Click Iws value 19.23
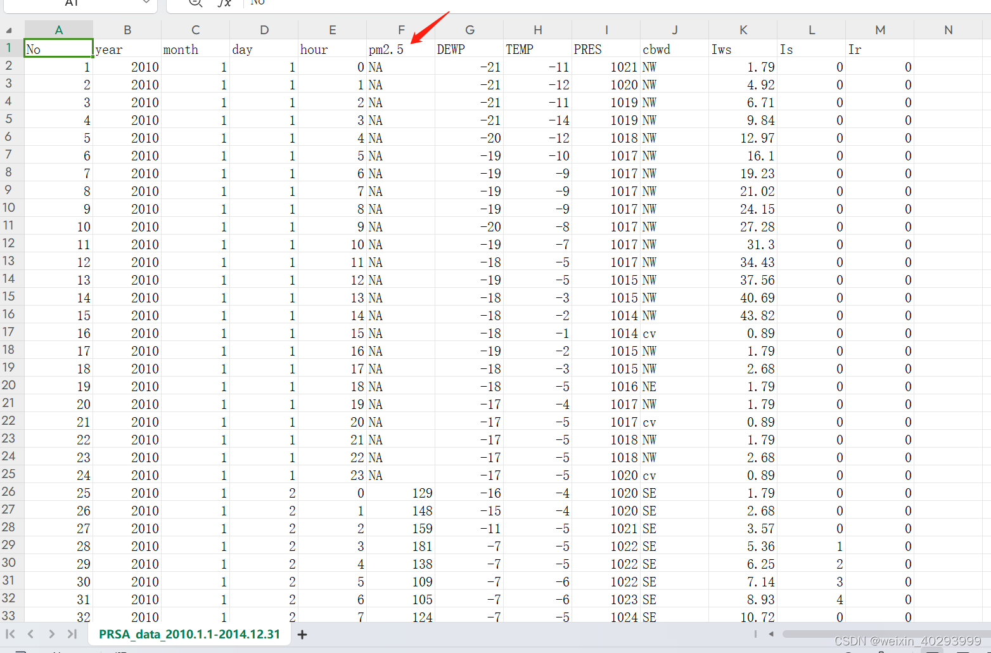Screen dimensions: 991x653 click(743, 173)
